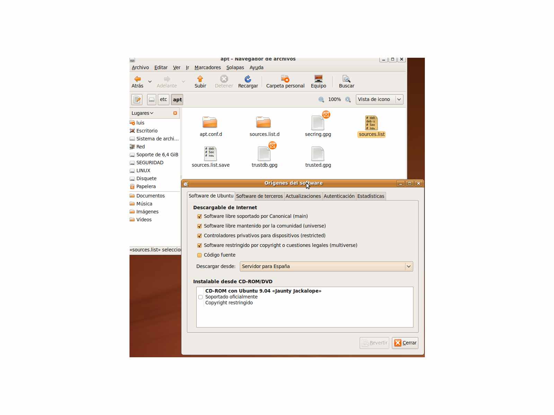Viewport: 554px width, 415px height.
Task: Expand the Lugares panel selector
Action: [x=142, y=113]
